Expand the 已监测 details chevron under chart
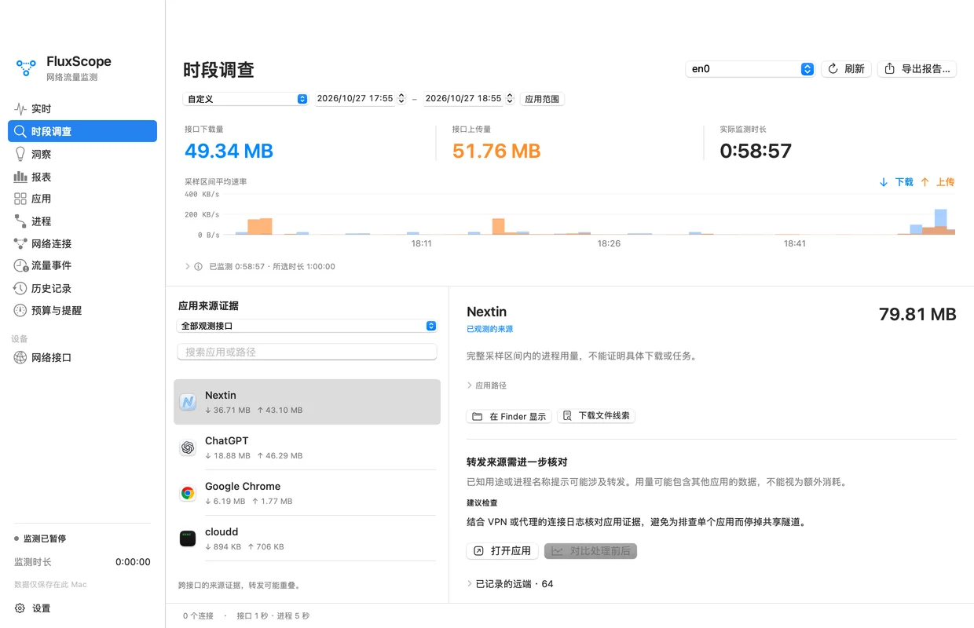Image resolution: width=974 pixels, height=628 pixels. point(188,267)
